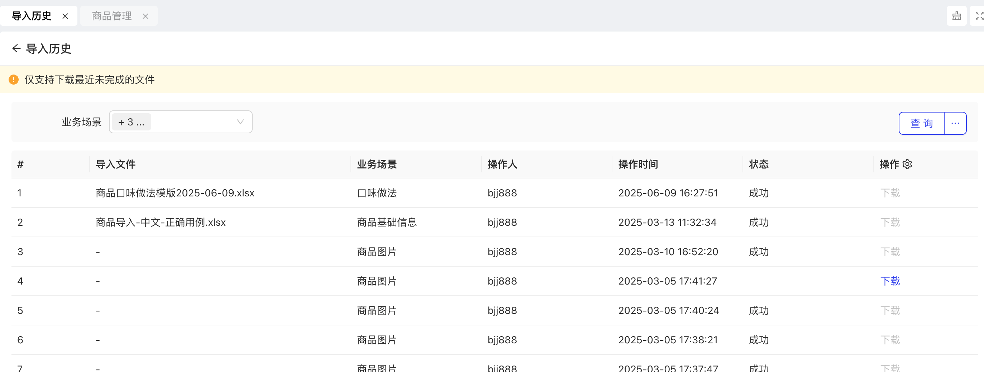
Task: Open the 业务场景 dropdown
Action: click(x=181, y=122)
